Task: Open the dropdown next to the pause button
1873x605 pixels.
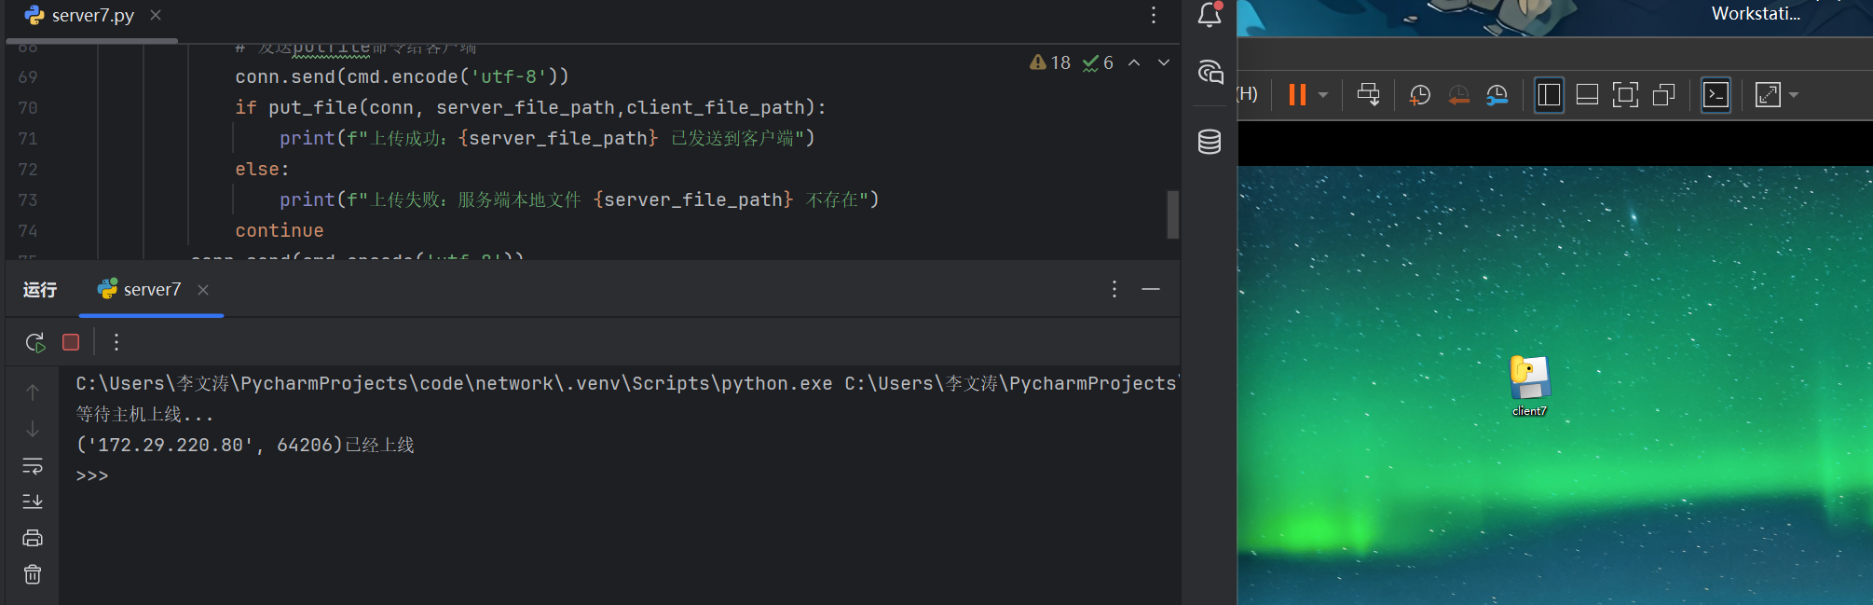Action: [x=1323, y=95]
